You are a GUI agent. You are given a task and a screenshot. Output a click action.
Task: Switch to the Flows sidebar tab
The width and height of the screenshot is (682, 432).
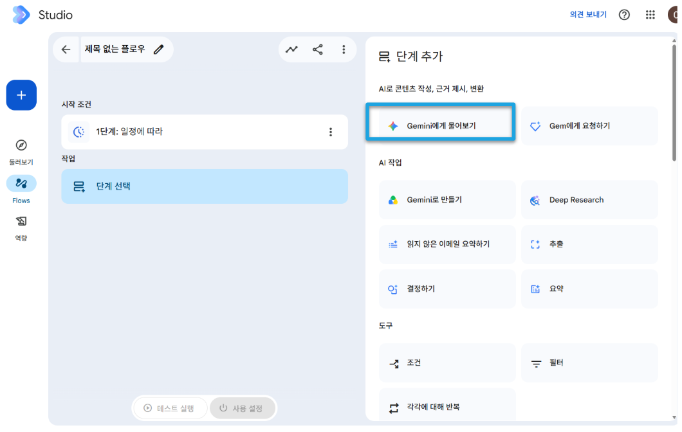pos(21,190)
